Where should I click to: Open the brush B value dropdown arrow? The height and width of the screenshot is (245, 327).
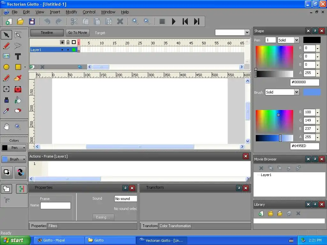click(317, 129)
